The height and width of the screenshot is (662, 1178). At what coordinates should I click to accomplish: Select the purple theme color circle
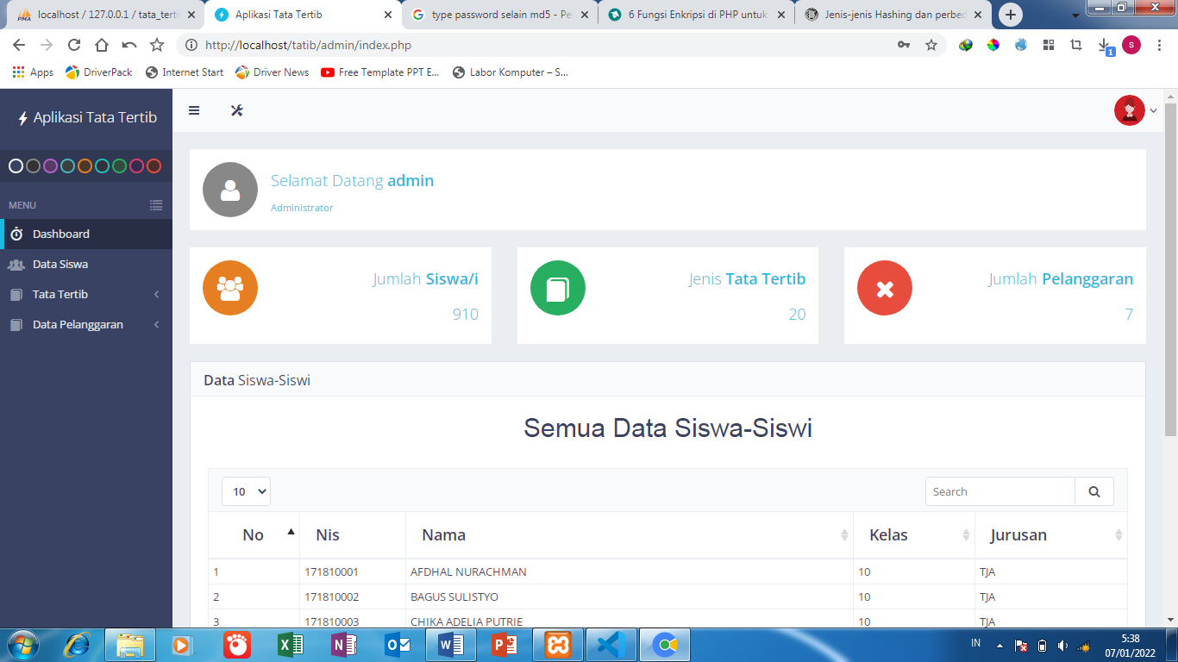50,166
